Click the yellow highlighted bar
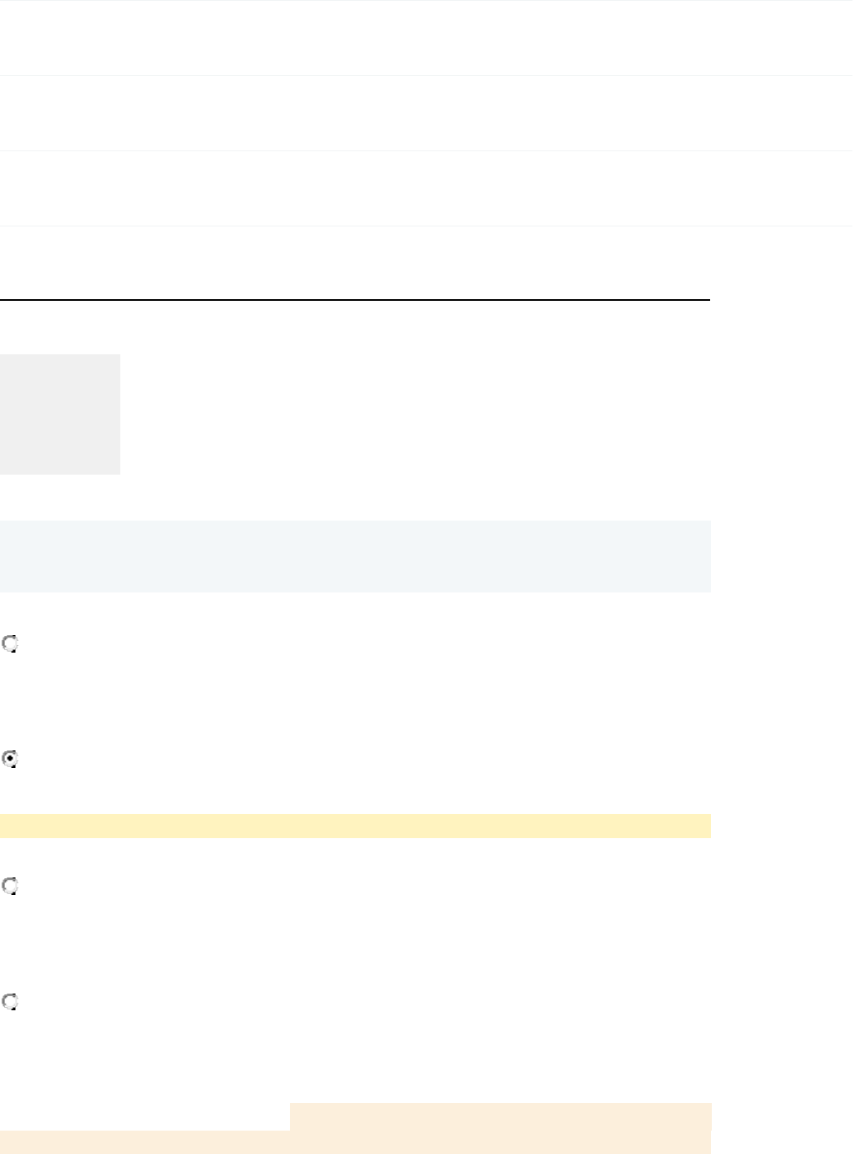 pos(355,826)
